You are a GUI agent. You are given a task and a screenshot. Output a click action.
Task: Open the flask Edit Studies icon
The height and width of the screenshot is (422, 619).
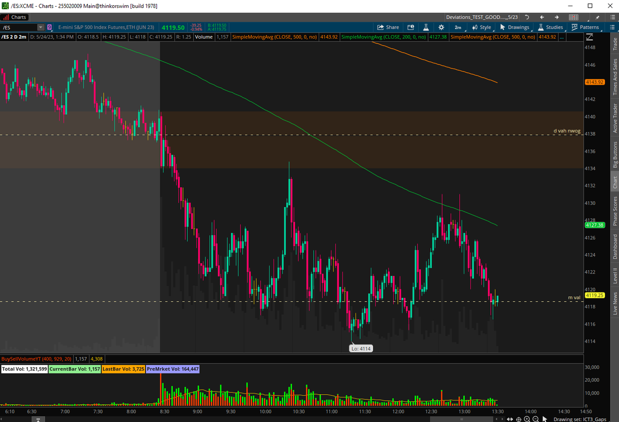pos(426,27)
